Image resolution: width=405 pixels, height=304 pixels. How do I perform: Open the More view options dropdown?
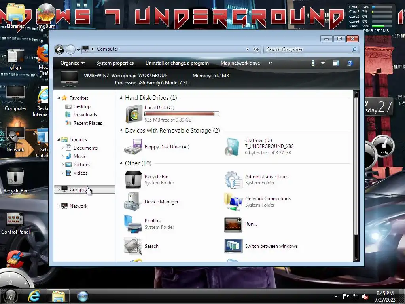323,63
